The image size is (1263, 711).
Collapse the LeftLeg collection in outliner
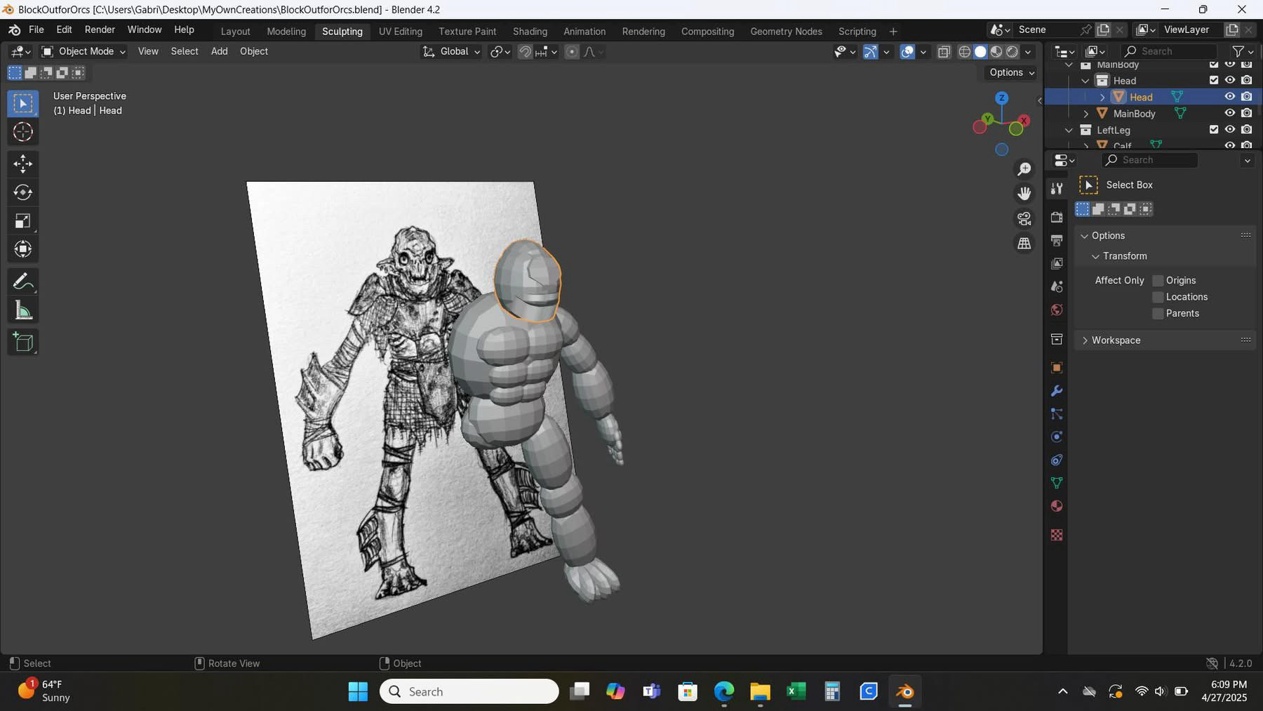pyautogui.click(x=1069, y=131)
